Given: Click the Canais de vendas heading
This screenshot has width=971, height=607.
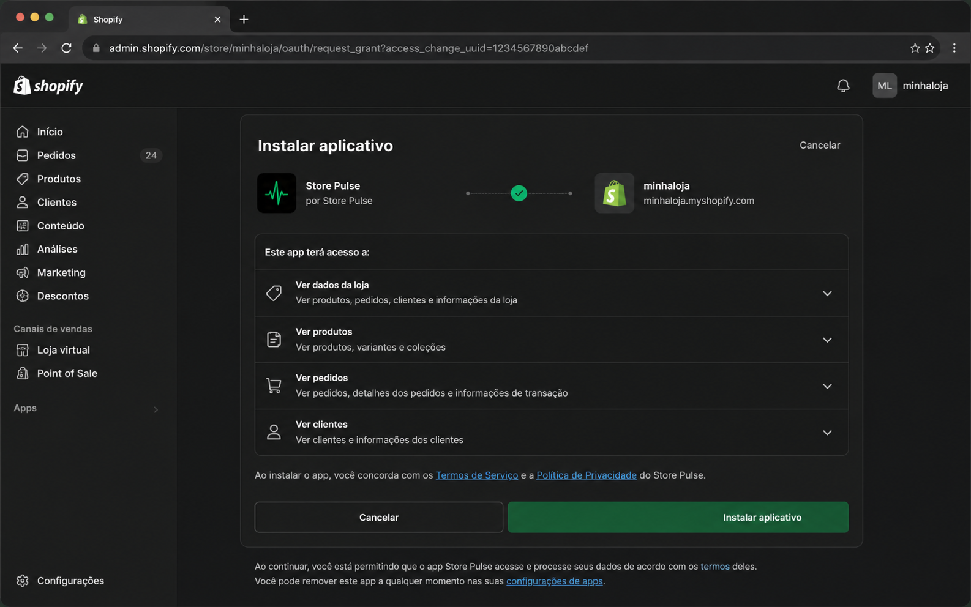Looking at the screenshot, I should [x=53, y=329].
